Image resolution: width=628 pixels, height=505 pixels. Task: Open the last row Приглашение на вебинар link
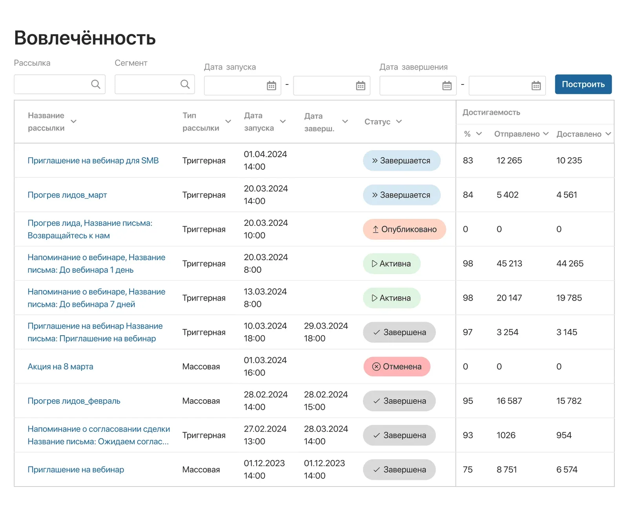(76, 470)
